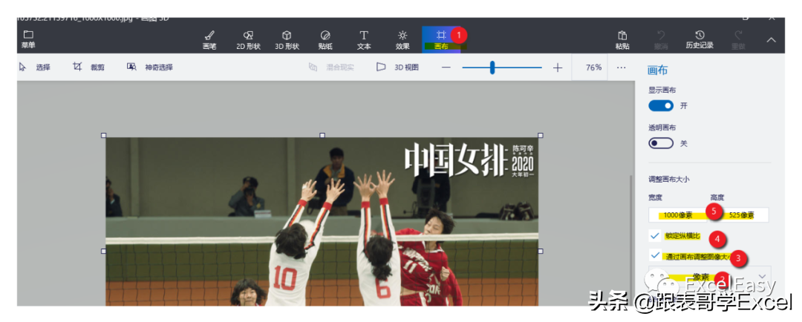Select the 画笔 brushes tool
802x322 pixels.
(x=209, y=40)
